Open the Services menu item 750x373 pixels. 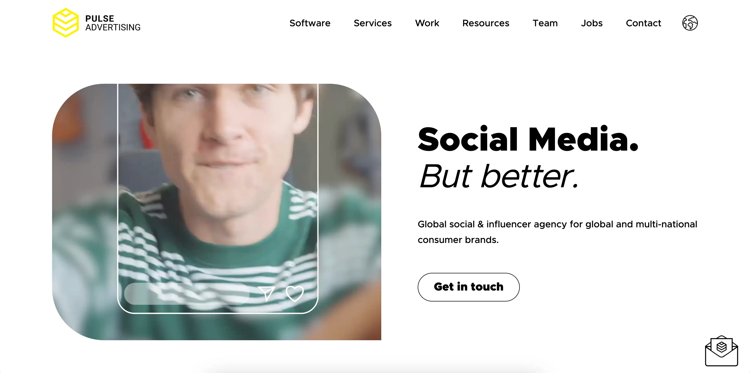(373, 23)
